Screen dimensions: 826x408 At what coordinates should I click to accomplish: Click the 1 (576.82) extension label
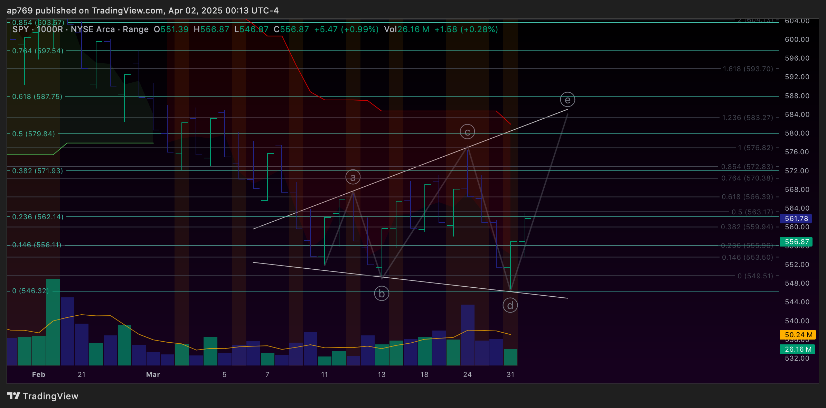(x=755, y=148)
